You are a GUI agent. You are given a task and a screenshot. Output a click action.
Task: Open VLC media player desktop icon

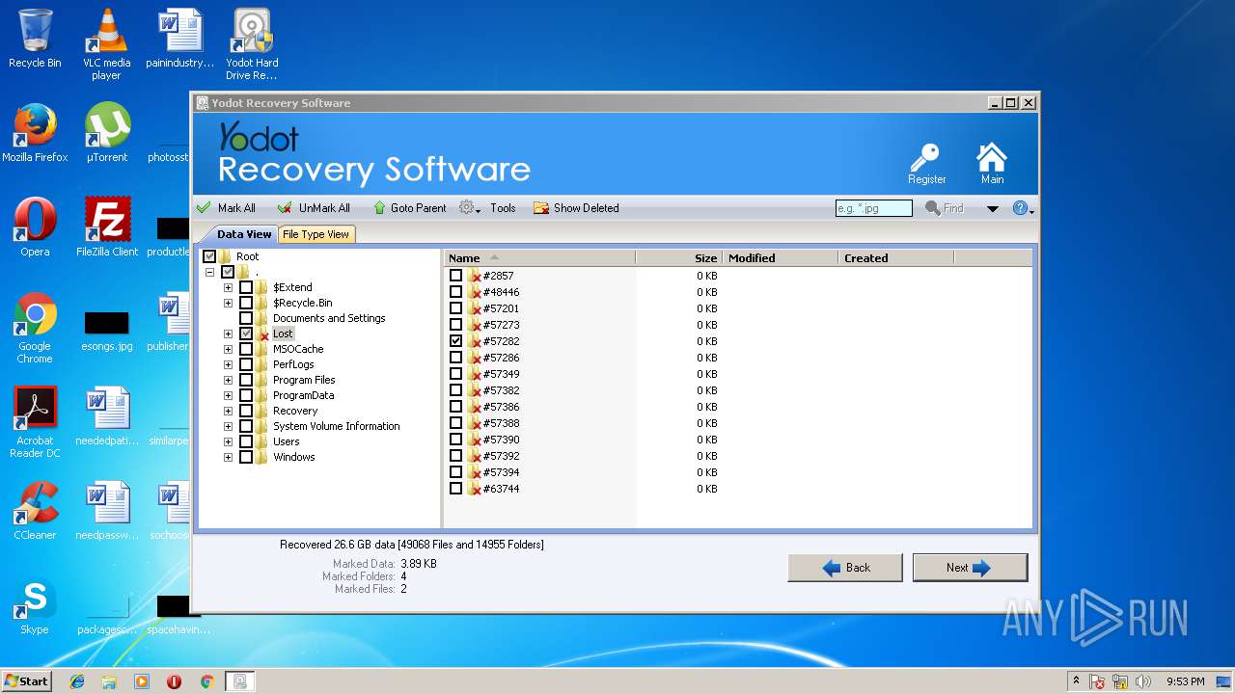pos(106,44)
